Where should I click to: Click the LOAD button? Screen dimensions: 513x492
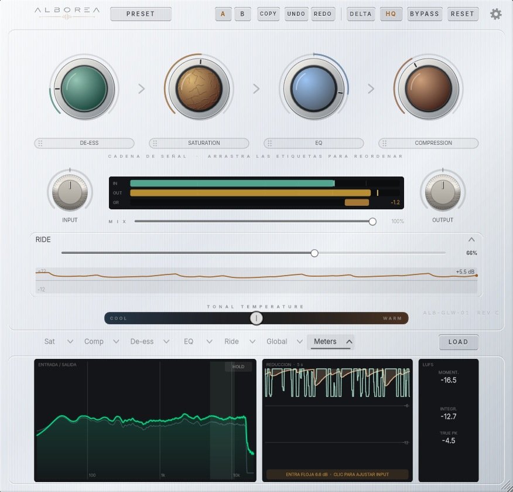459,342
